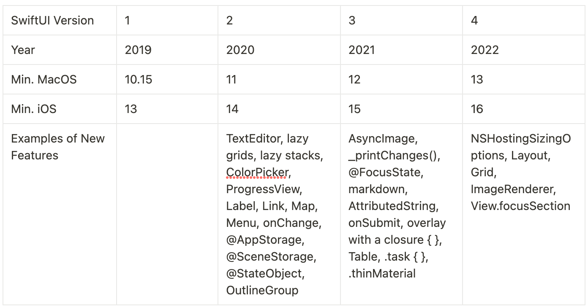Select the '2021' year cell
588x307 pixels.
point(362,50)
